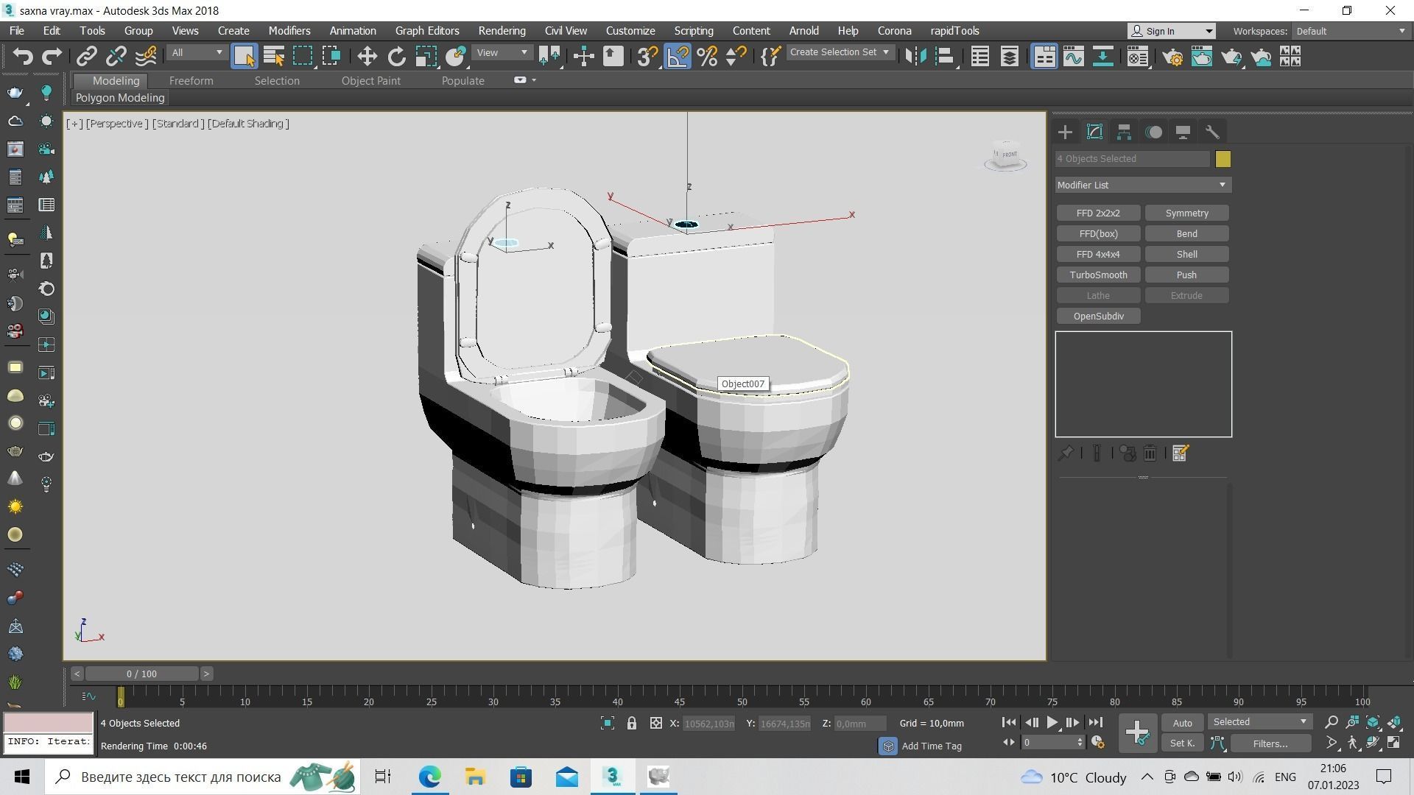Switch to Object Paint ribbon tab
1414x795 pixels.
(x=370, y=81)
